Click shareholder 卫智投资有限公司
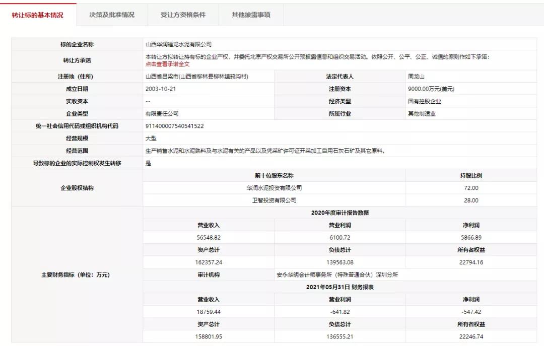 pyautogui.click(x=274, y=200)
